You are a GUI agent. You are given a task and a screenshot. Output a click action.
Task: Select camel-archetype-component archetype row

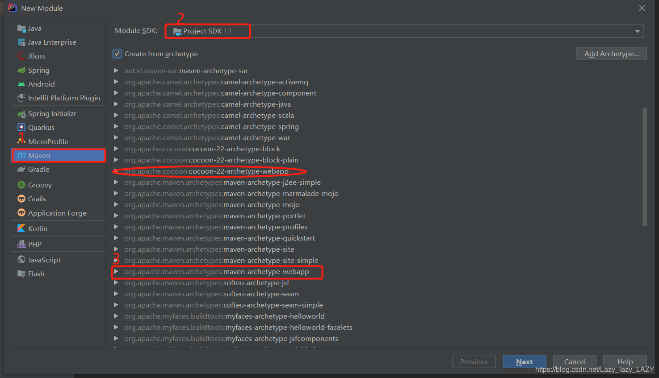380,93
